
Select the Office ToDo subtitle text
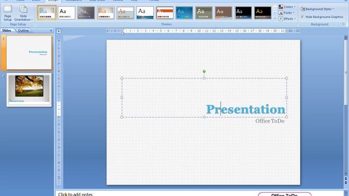270,121
